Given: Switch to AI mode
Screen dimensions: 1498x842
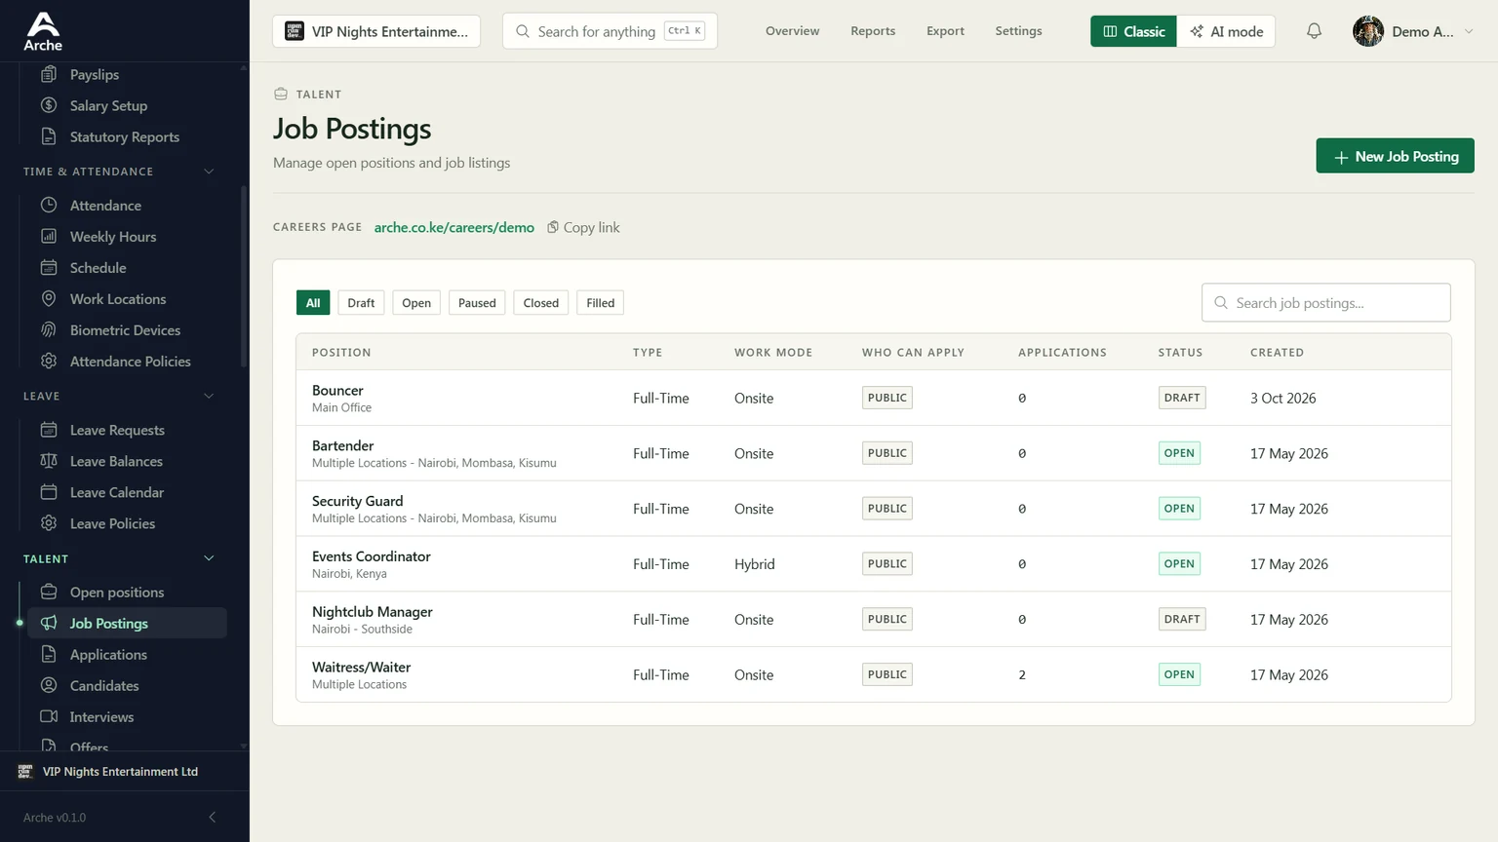Looking at the screenshot, I should click(x=1226, y=31).
